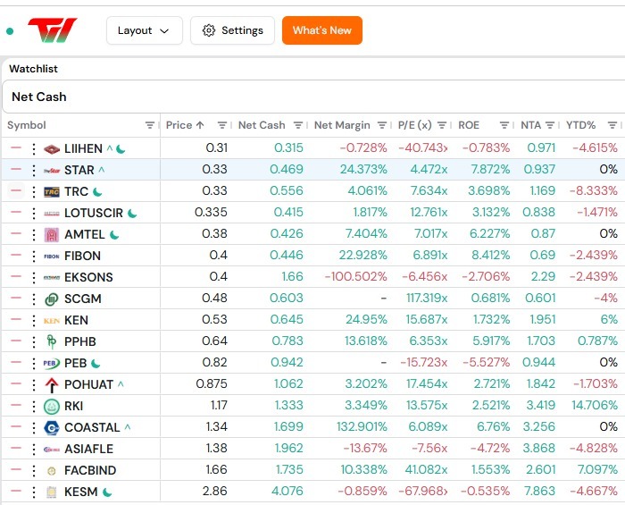Image resolution: width=625 pixels, height=505 pixels.
Task: Remove TRC with its red minus icon
Action: click(16, 191)
